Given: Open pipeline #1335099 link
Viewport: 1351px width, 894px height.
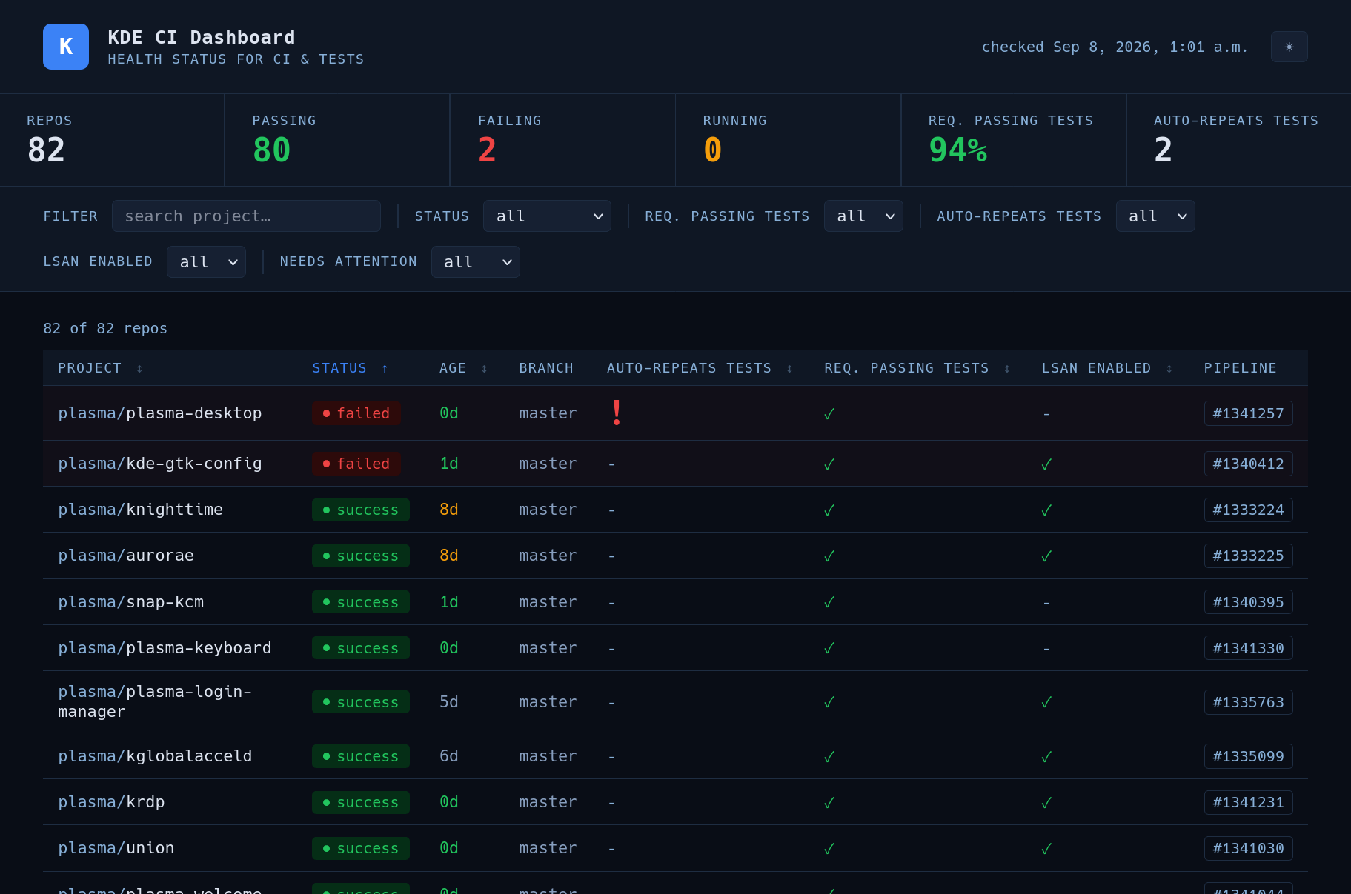Looking at the screenshot, I should [x=1248, y=756].
